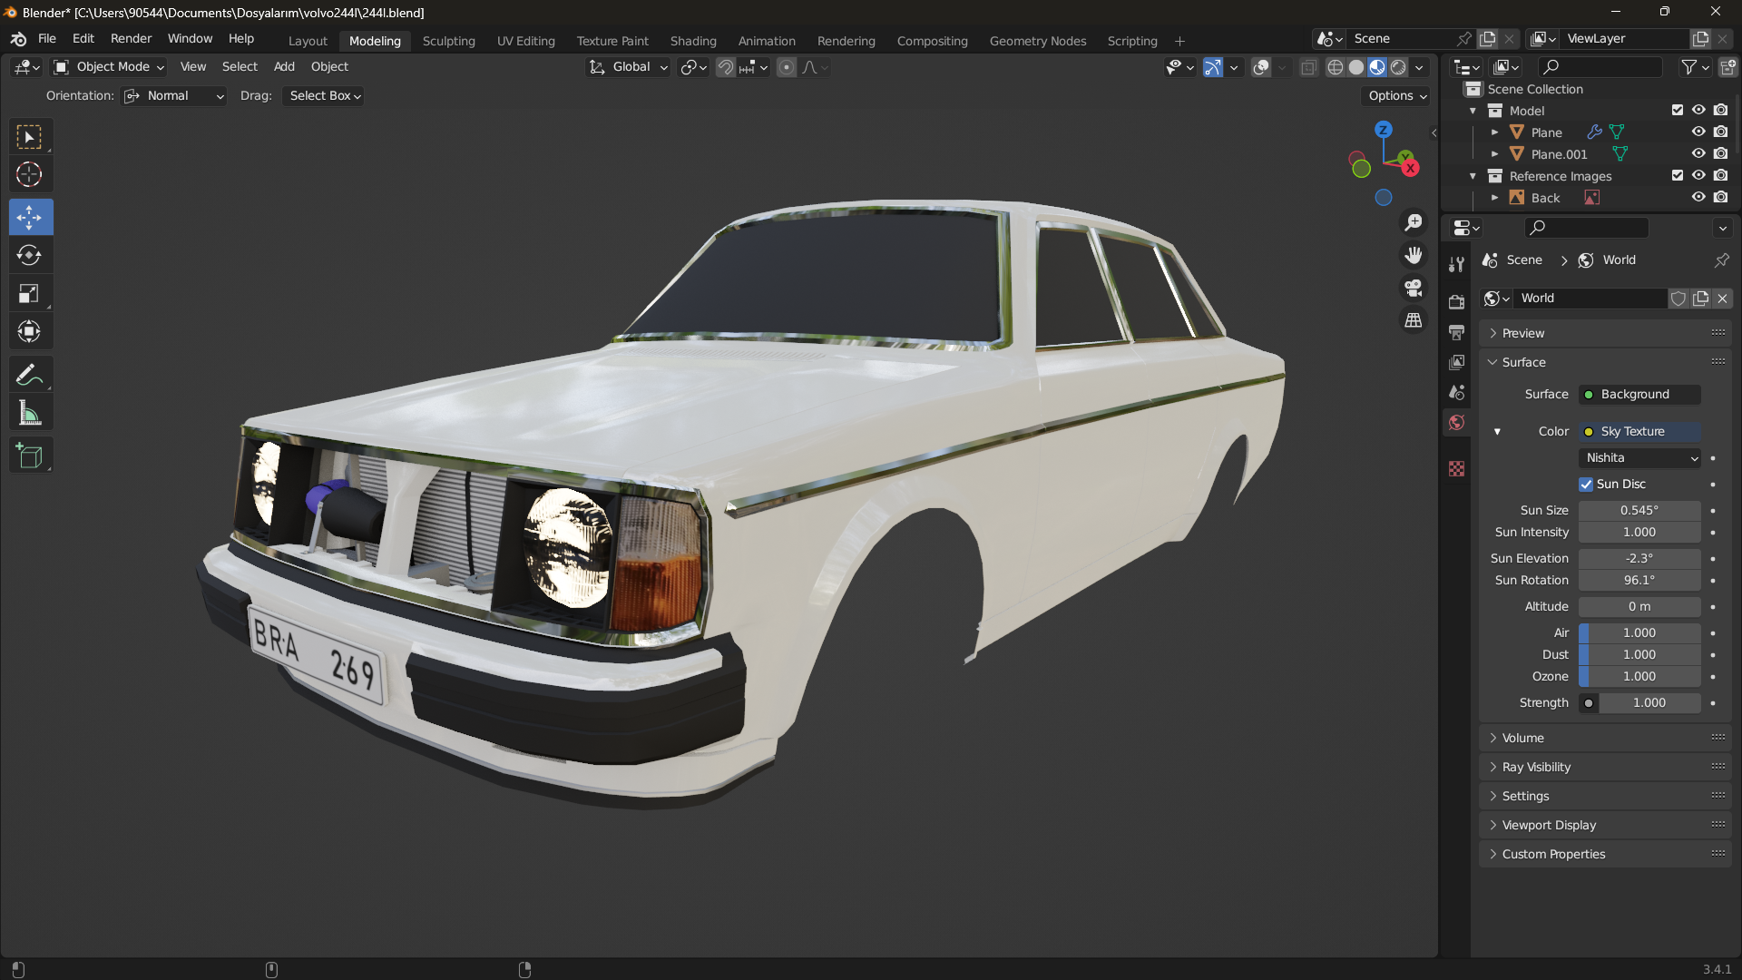
Task: Hide Plane.001 in the viewport
Action: pyautogui.click(x=1698, y=154)
